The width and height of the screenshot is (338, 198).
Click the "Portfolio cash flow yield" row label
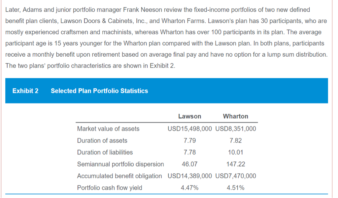tap(110, 188)
